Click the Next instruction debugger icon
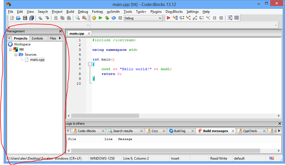285x165 pixels. coord(201,18)
